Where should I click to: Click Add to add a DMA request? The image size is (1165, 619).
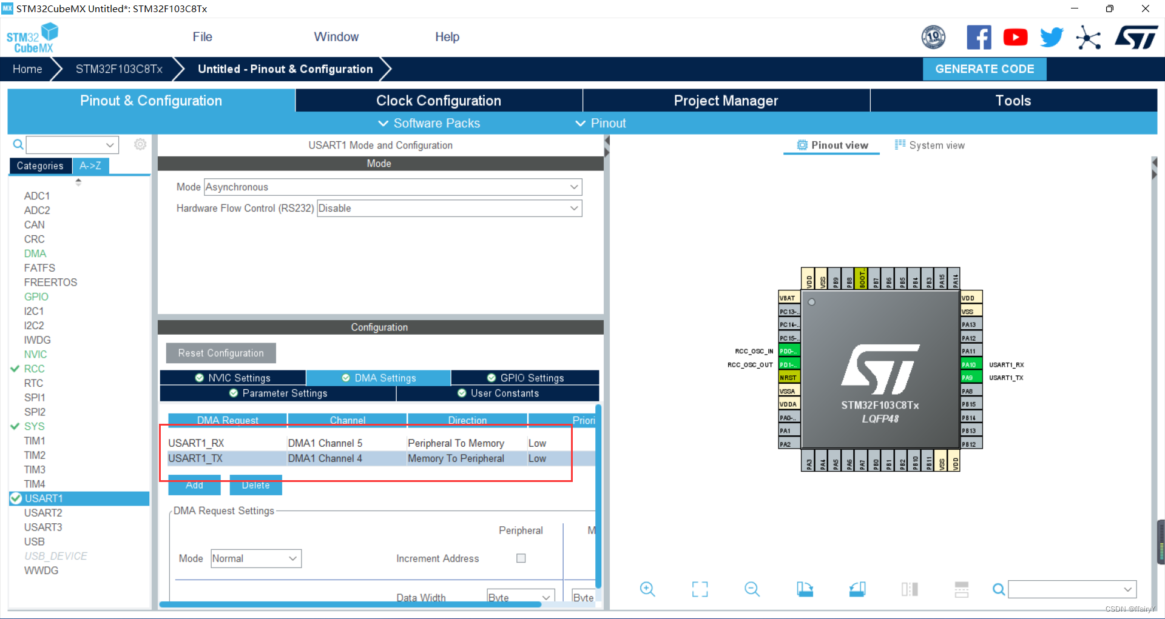click(194, 485)
